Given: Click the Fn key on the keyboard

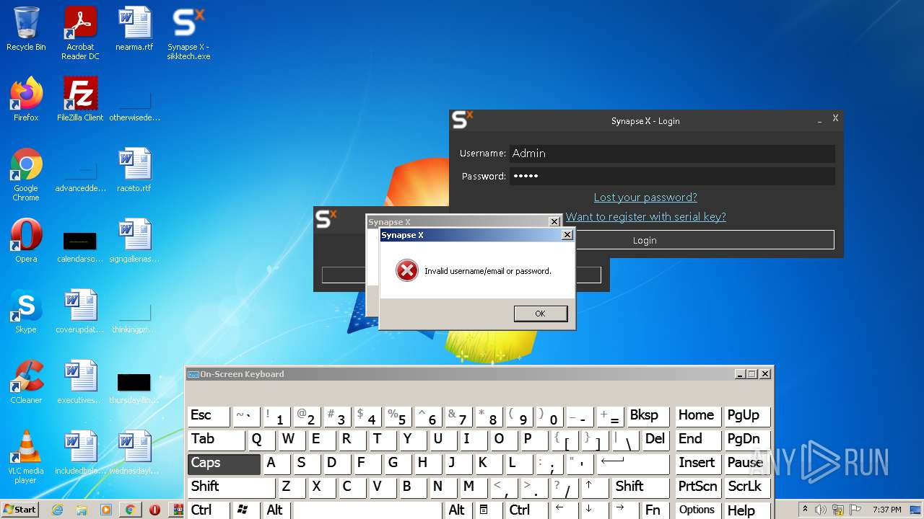Looking at the screenshot, I should click(655, 510).
